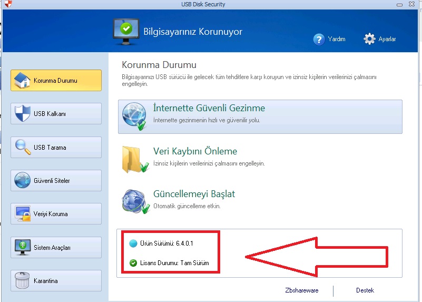Screen dimensions: 422x302
Task: Open the Güvenli Siteler section
Action: pyautogui.click(x=56, y=181)
